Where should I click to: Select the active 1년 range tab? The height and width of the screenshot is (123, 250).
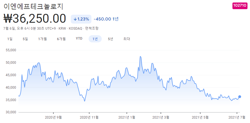tap(95, 39)
